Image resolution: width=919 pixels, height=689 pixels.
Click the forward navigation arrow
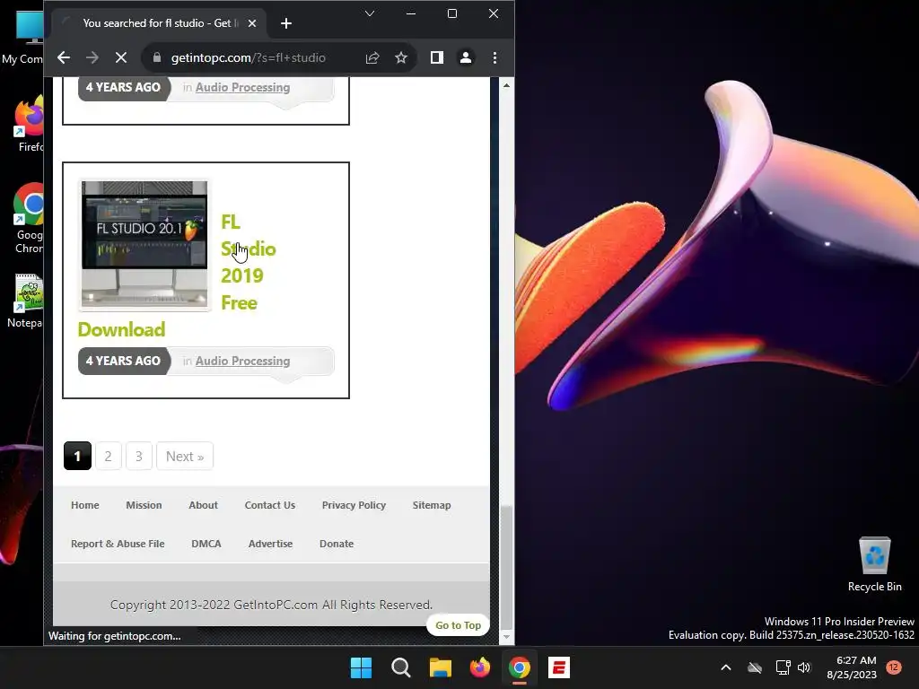click(x=92, y=57)
